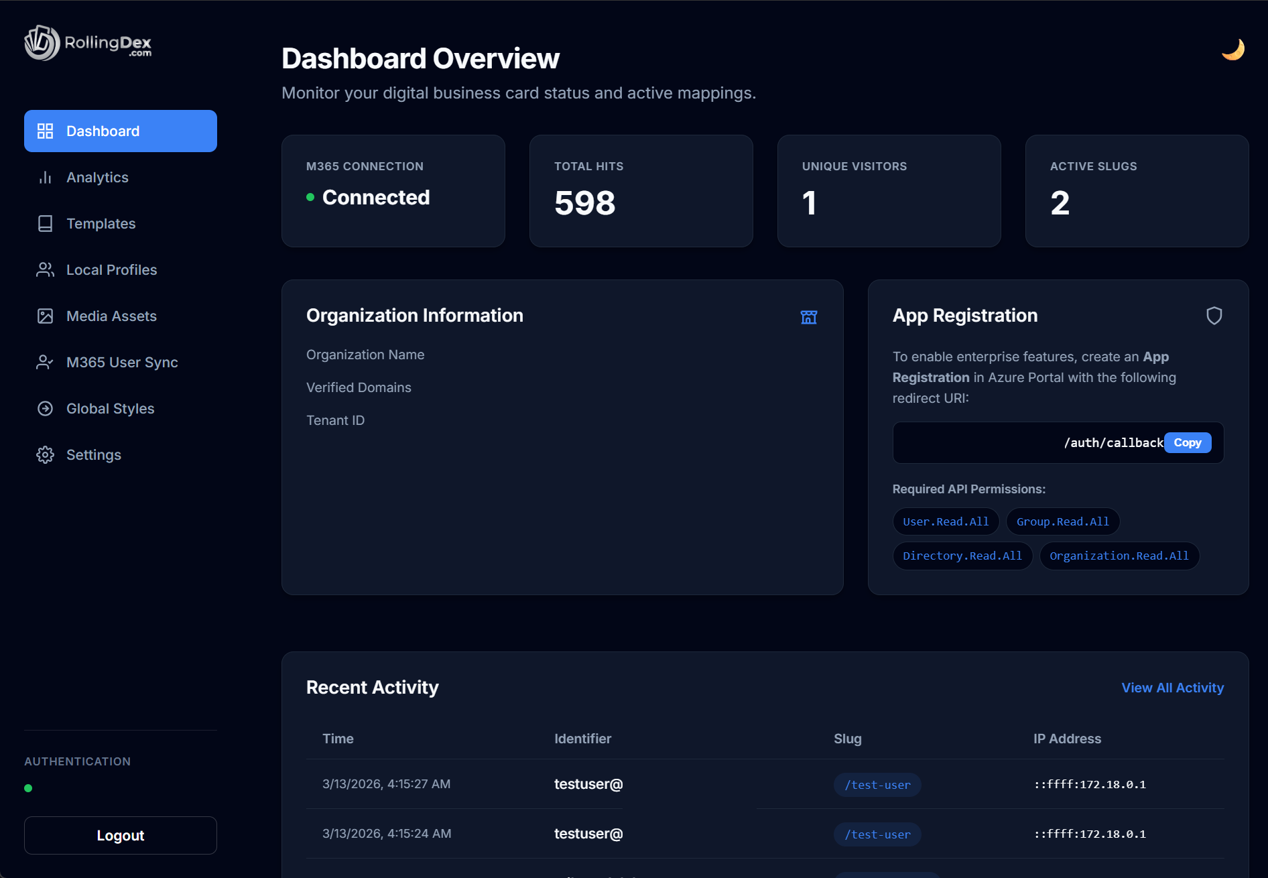Open the Local Profiles people icon
This screenshot has width=1268, height=878.
tap(45, 269)
